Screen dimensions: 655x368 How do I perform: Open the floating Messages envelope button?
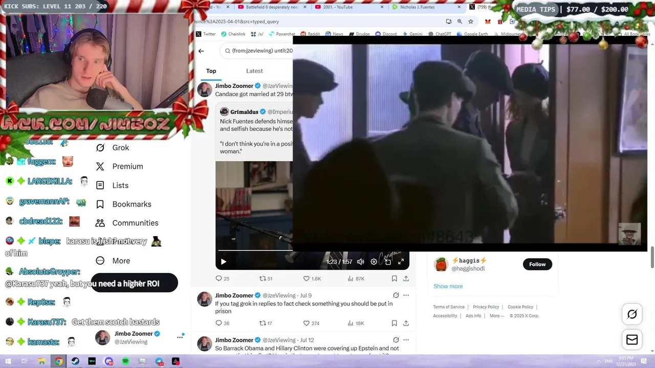[632, 340]
